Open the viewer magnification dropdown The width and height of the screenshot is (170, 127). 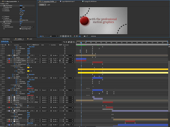coord(46,36)
